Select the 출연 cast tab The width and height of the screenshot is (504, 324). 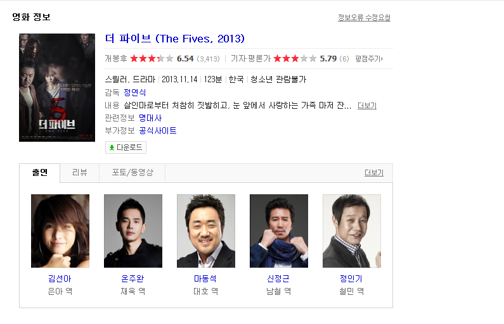(40, 173)
